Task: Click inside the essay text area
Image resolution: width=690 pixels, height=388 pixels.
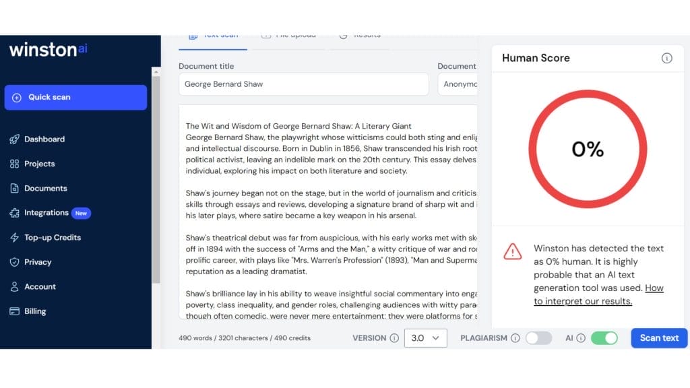Action: (x=328, y=212)
